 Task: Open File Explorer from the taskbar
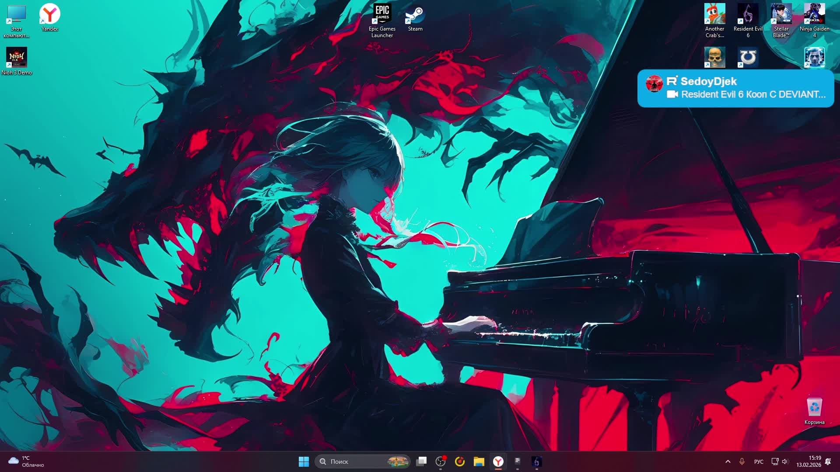click(x=479, y=462)
